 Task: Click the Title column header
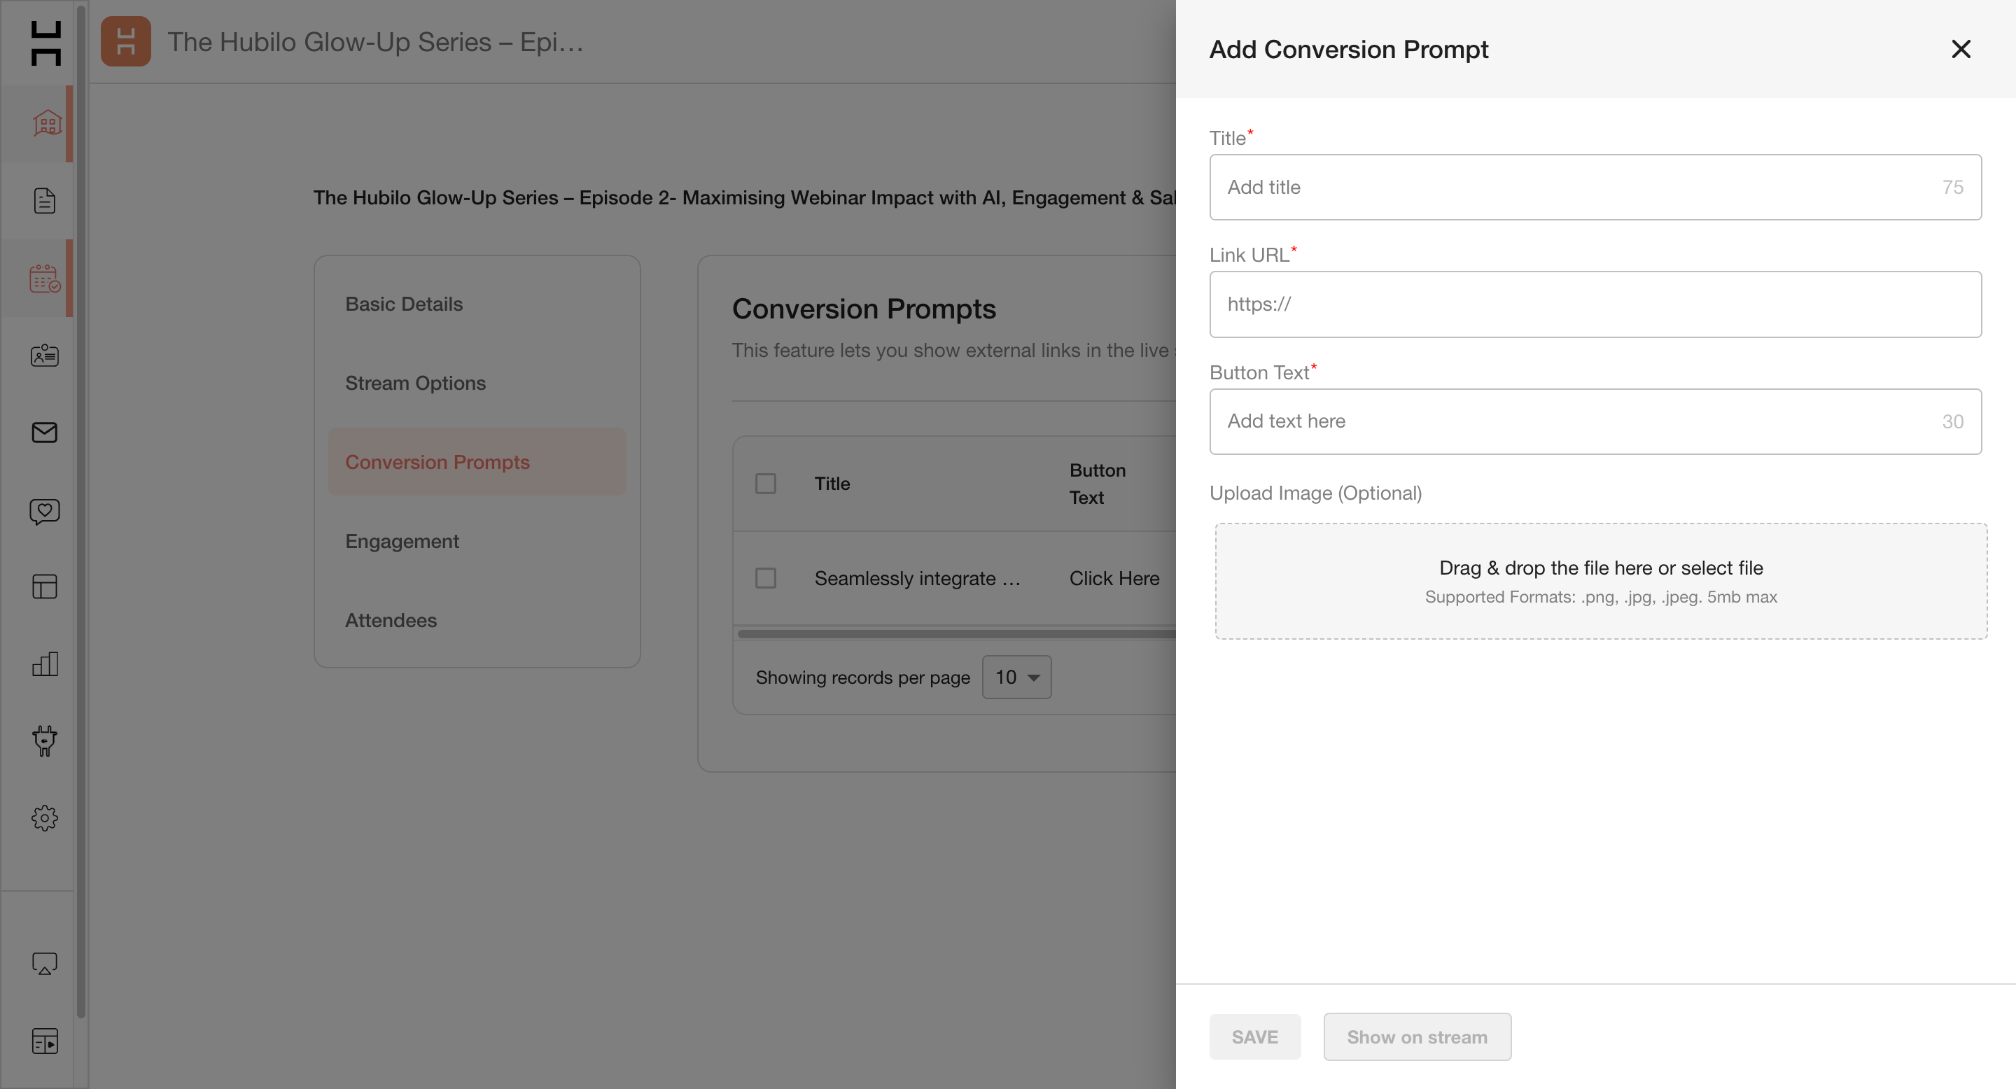[832, 484]
